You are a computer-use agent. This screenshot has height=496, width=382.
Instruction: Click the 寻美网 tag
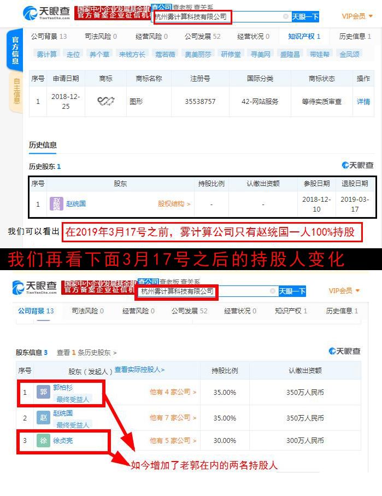click(x=260, y=54)
